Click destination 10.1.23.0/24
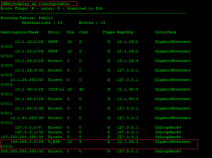The height and width of the screenshot is (158, 212). pos(29,51)
